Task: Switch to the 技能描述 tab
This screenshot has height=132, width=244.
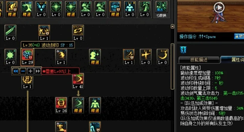Action: pyautogui.click(x=199, y=60)
